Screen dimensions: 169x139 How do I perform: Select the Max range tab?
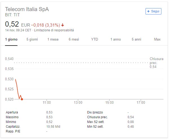pyautogui.click(x=157, y=39)
